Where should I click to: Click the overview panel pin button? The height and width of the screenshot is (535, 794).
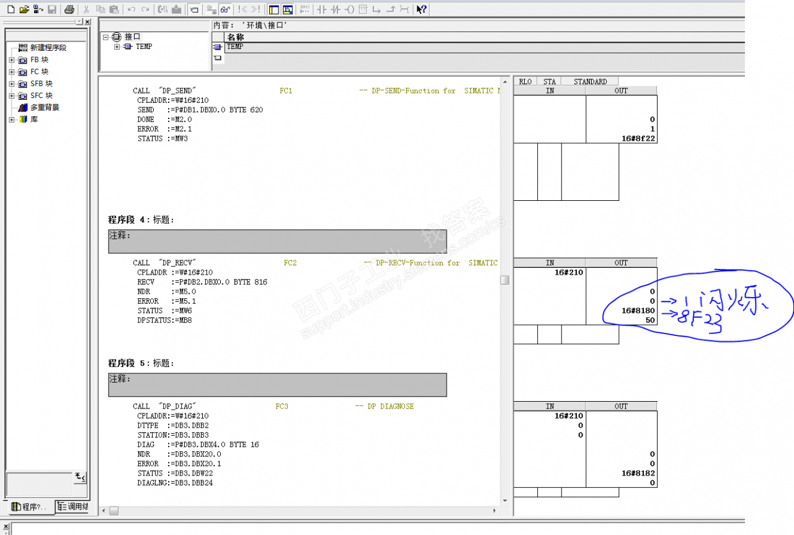(79, 22)
